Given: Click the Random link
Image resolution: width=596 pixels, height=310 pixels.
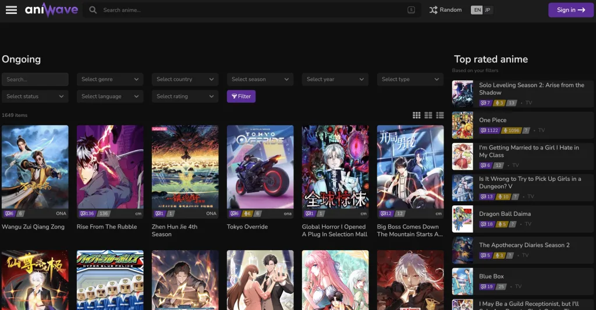Looking at the screenshot, I should click(445, 10).
